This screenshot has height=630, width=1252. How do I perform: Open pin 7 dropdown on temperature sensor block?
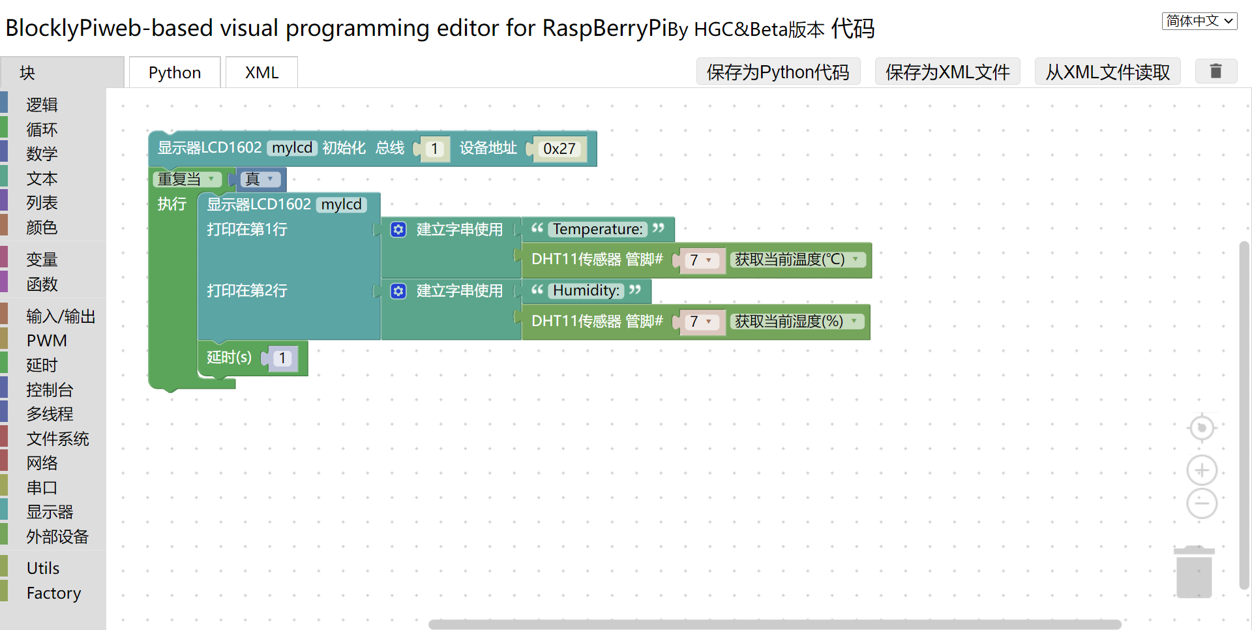point(701,260)
